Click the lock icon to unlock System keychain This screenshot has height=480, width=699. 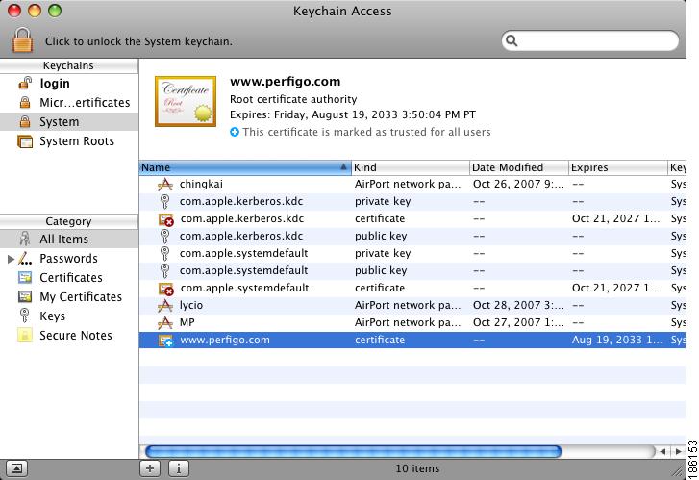tap(22, 40)
